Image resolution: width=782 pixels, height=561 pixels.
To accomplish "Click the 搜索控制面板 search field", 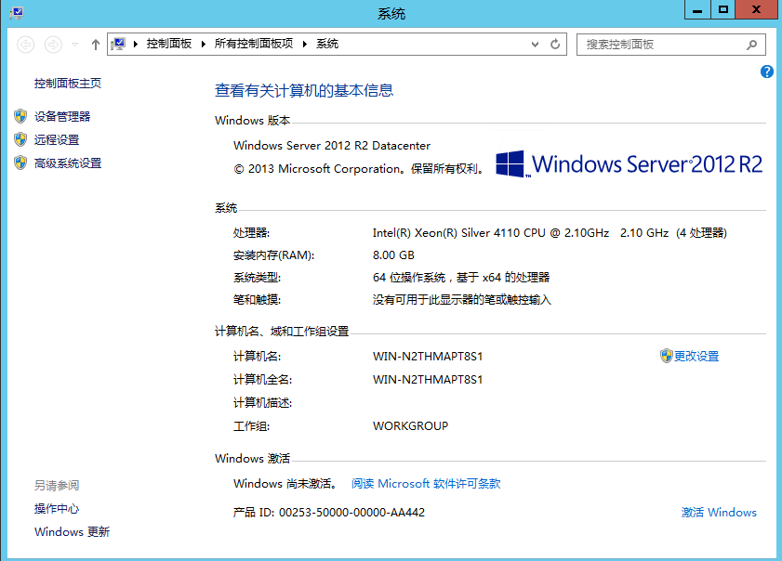I will 671,45.
